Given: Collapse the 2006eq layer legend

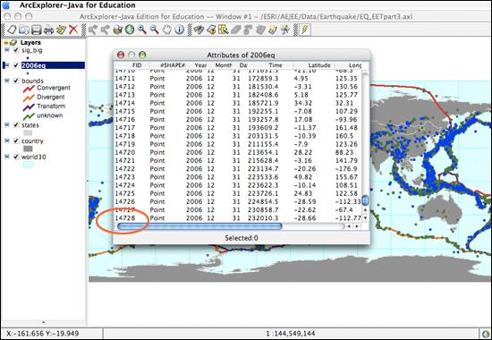Looking at the screenshot, I should 7,65.
